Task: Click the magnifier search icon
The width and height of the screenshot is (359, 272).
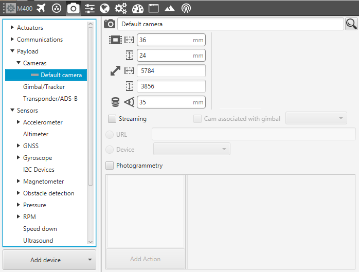Action: (351, 24)
